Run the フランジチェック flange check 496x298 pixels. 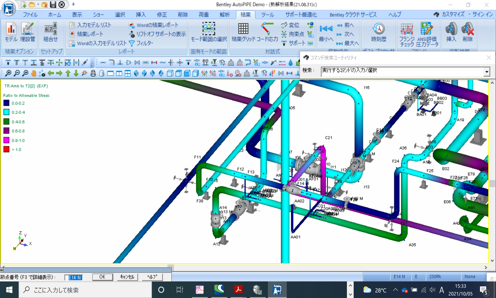point(407,35)
